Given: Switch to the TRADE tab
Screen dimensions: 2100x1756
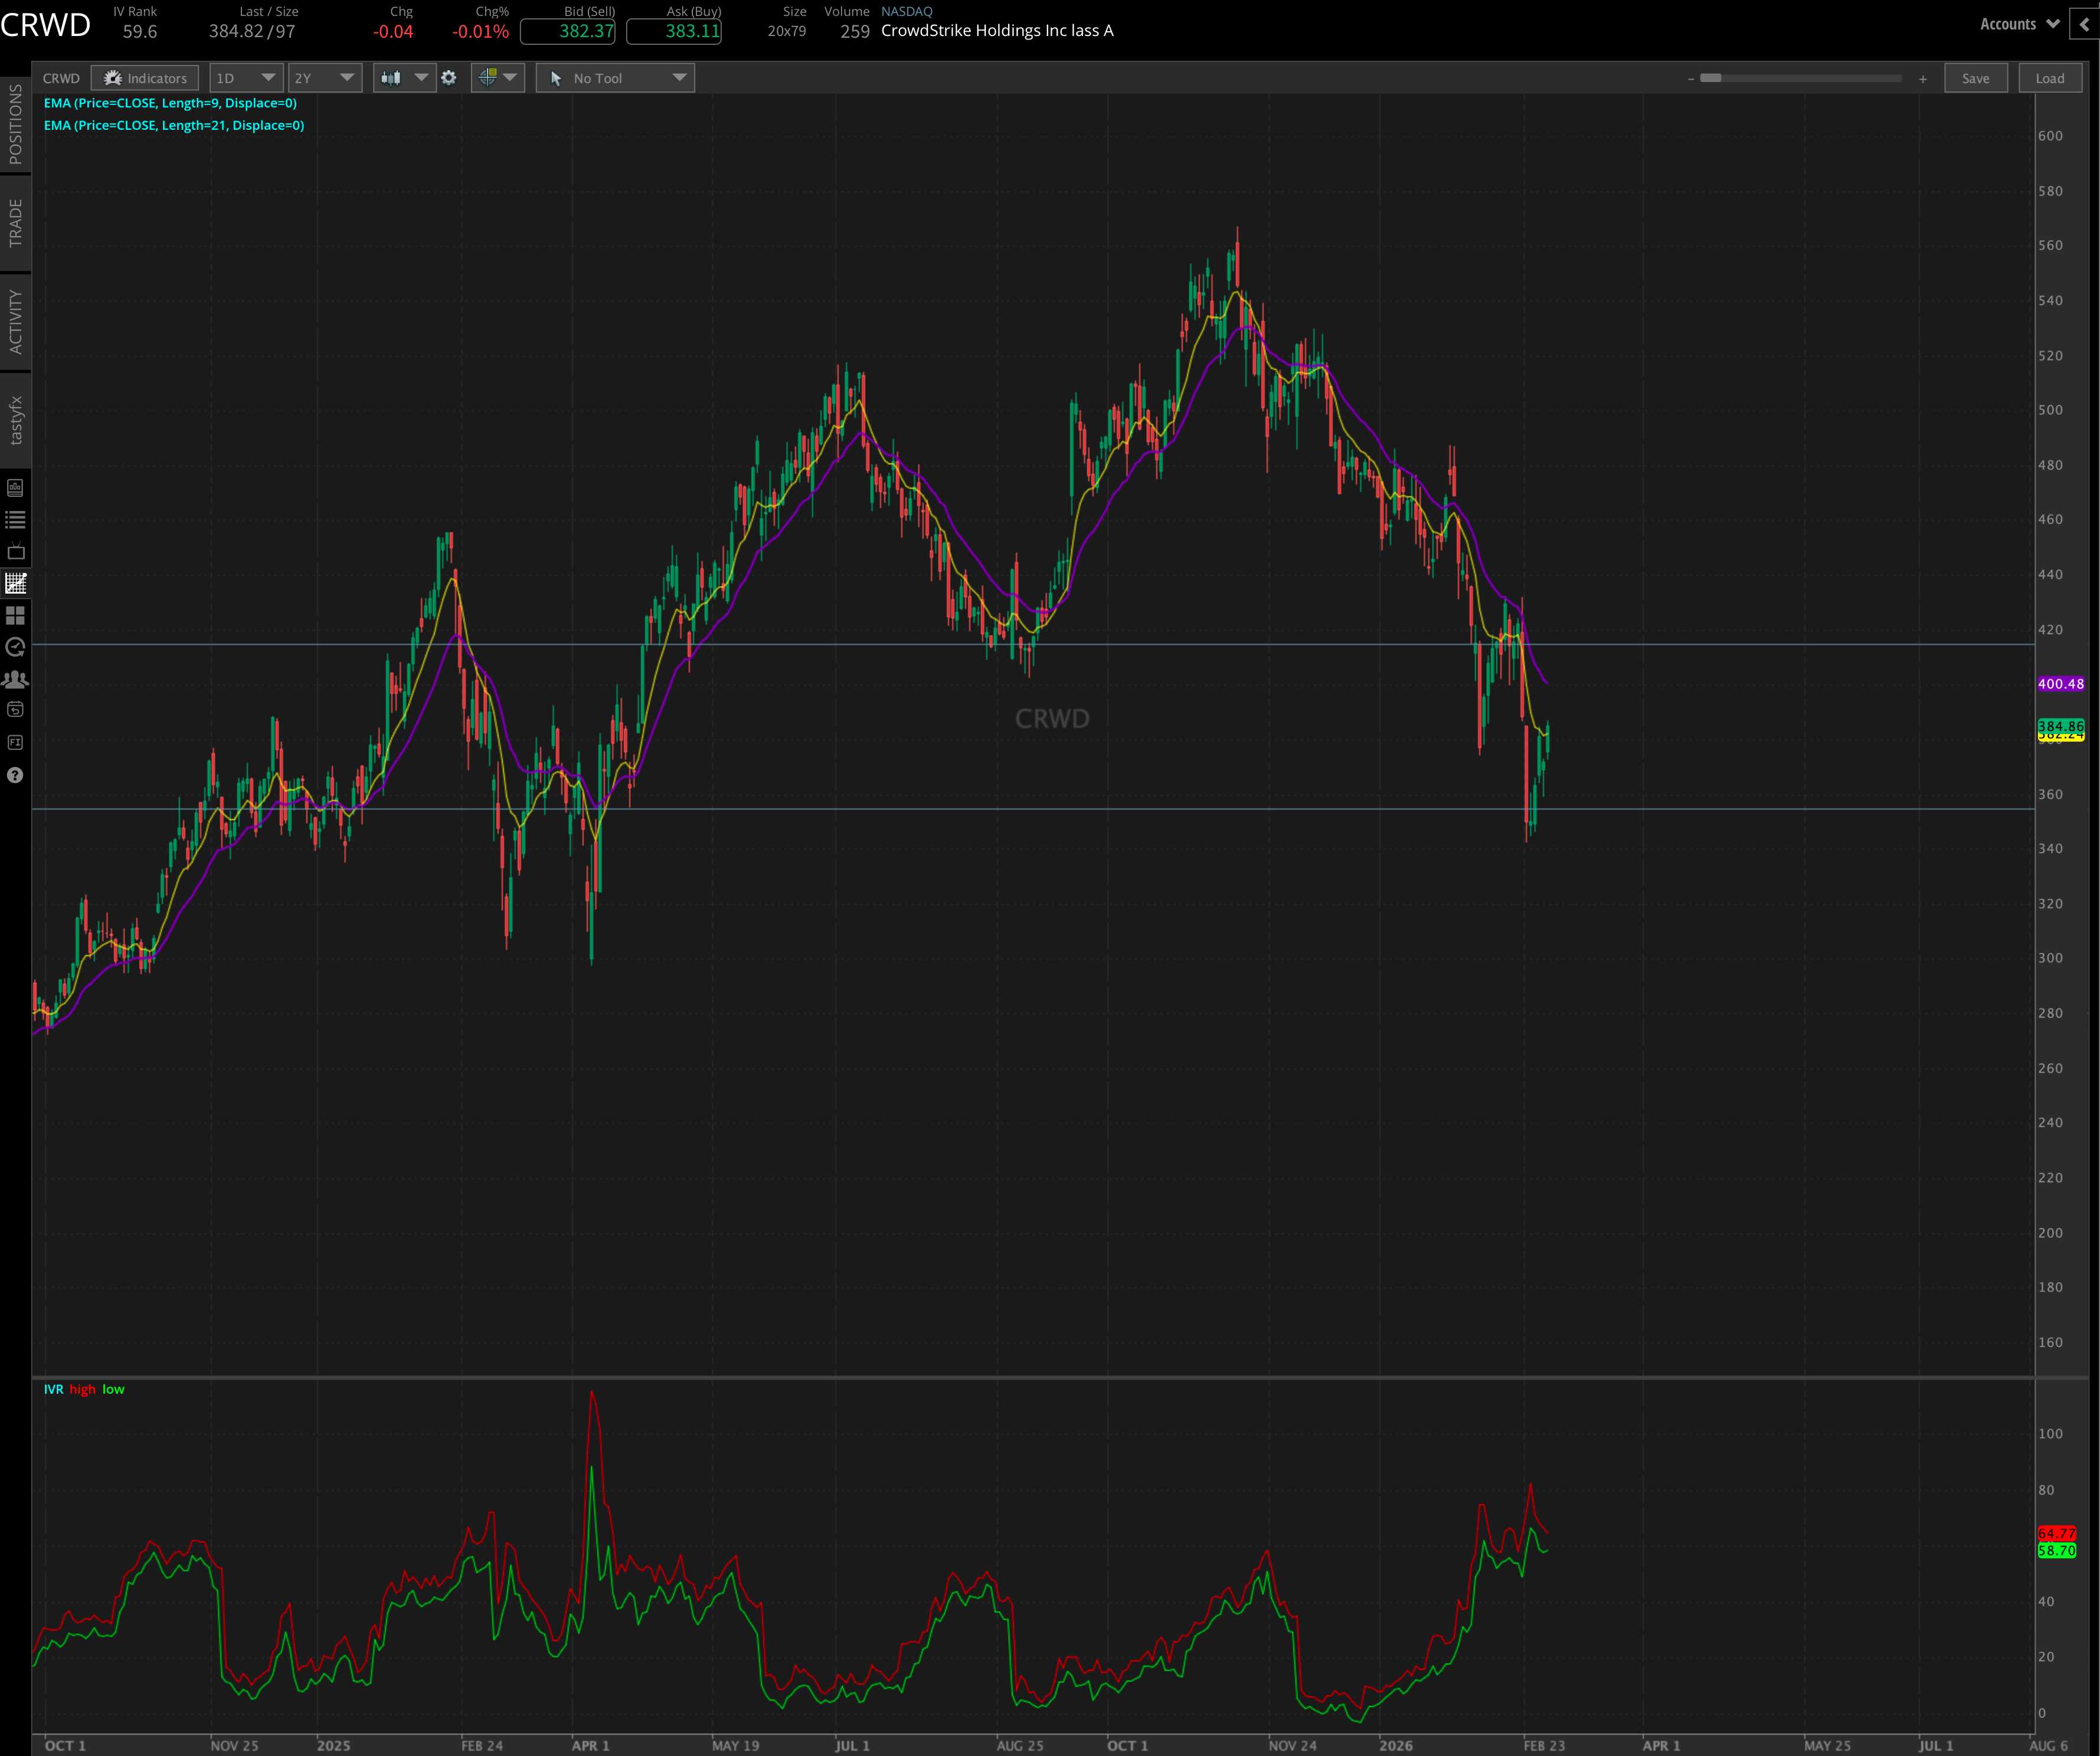Looking at the screenshot, I should 15,223.
